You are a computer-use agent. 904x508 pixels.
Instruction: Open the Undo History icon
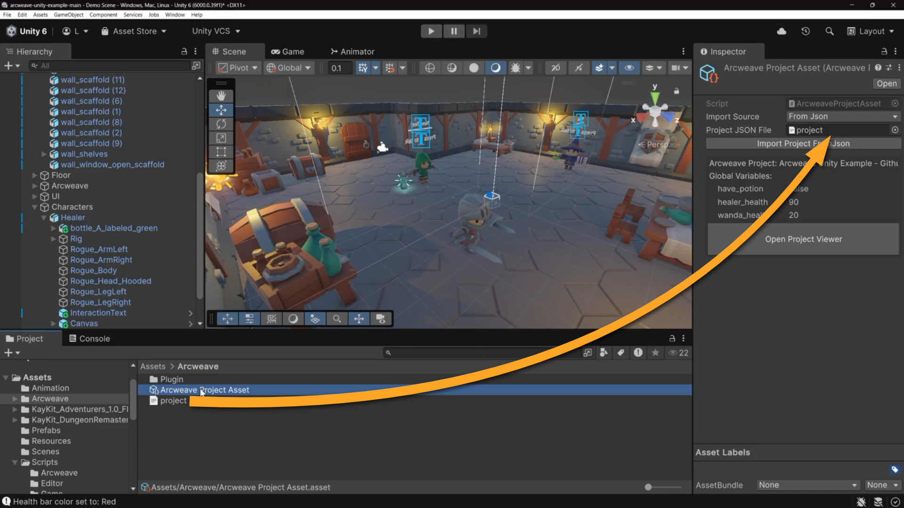pyautogui.click(x=806, y=31)
